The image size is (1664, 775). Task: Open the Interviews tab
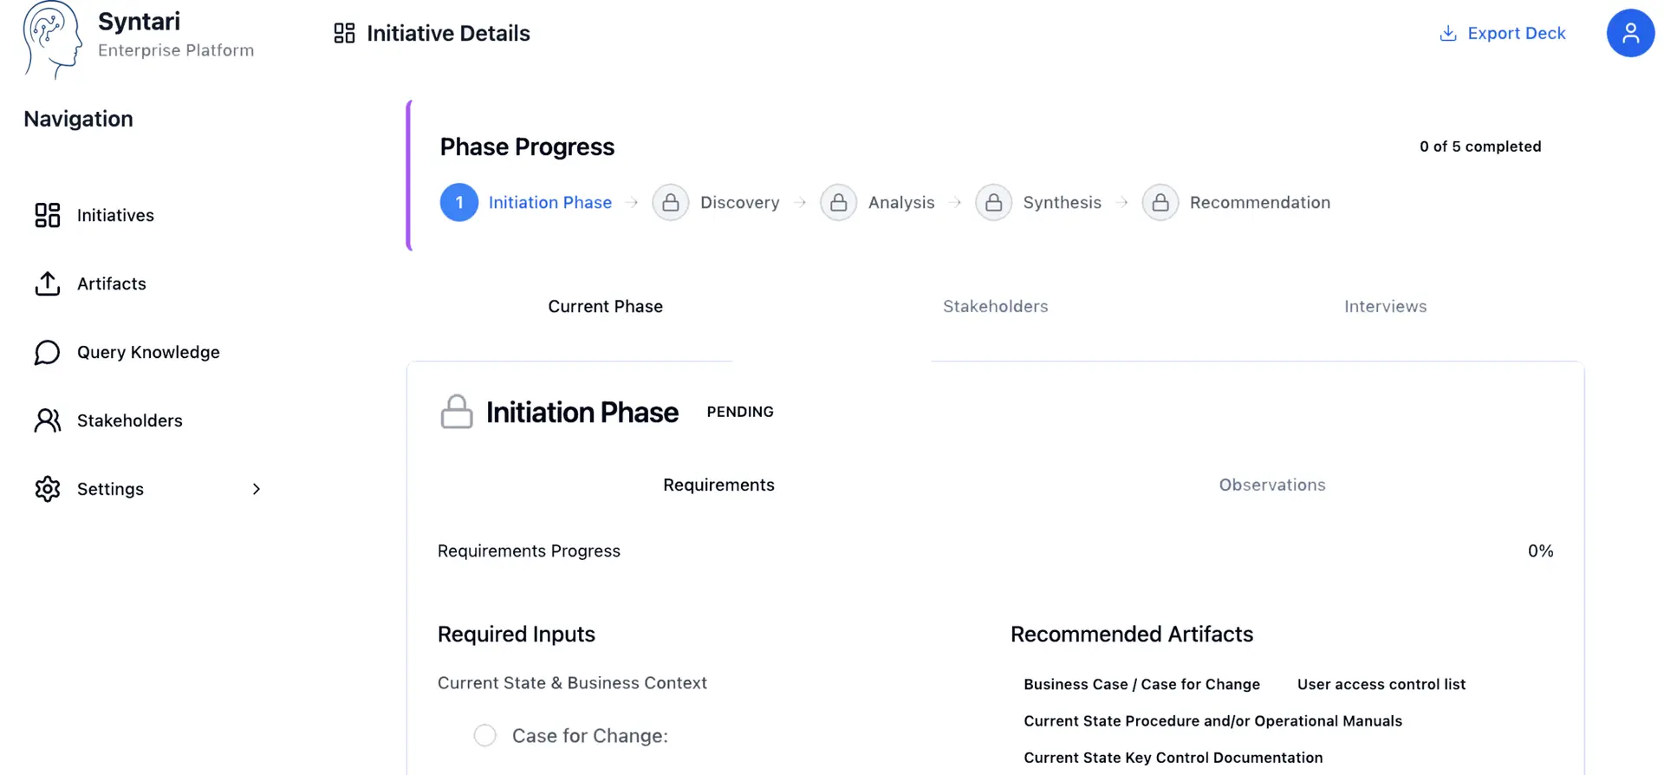click(x=1385, y=306)
